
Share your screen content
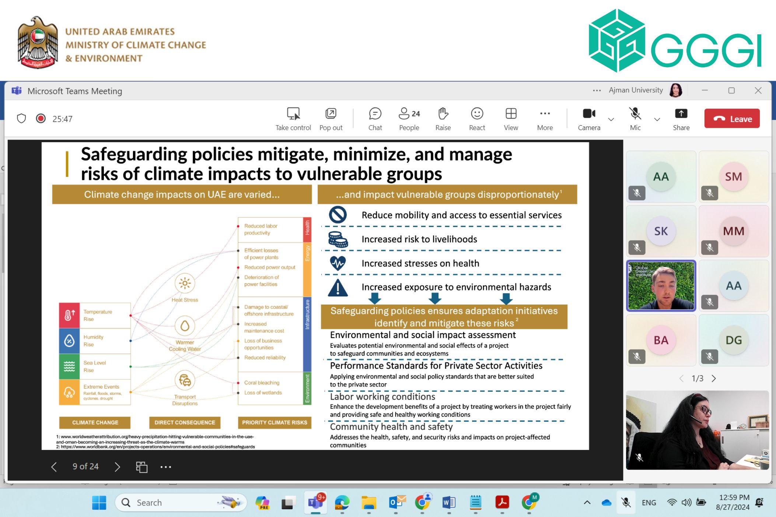coord(681,114)
